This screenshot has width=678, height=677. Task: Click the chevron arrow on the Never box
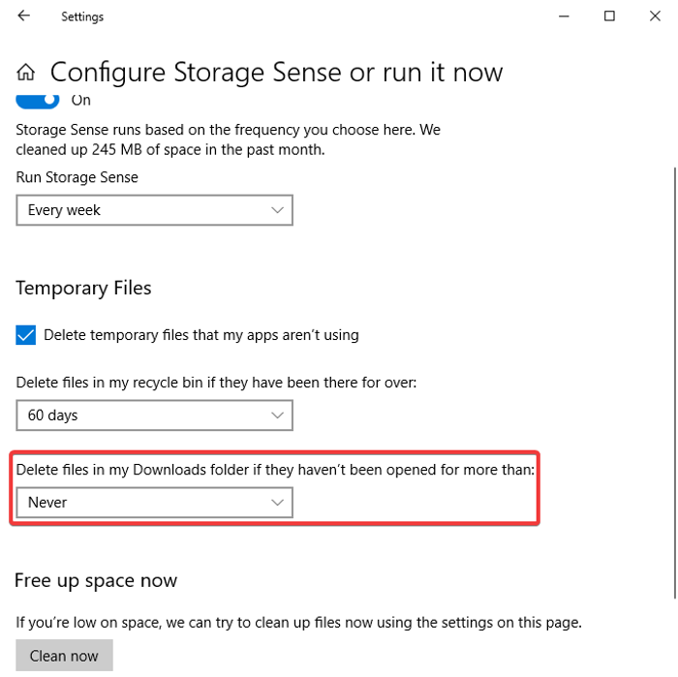(x=278, y=503)
